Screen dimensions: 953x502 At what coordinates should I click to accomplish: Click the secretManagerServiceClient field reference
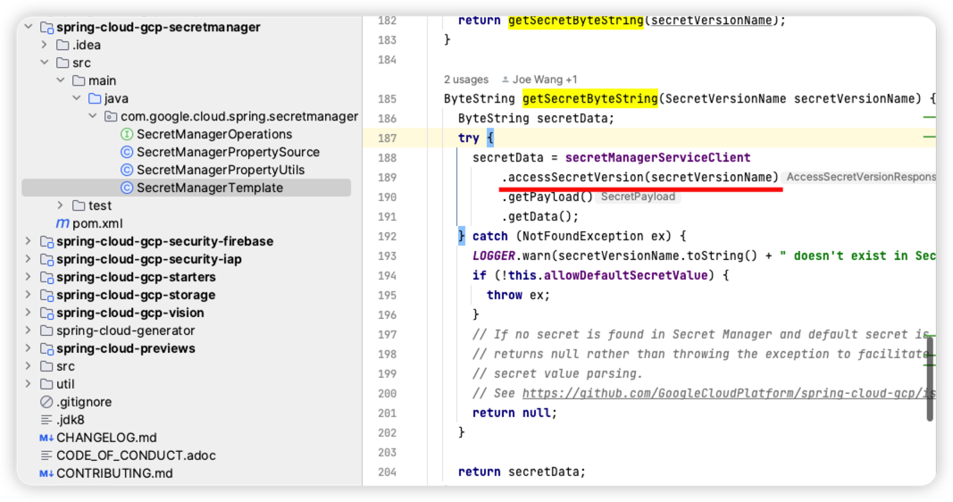coord(657,157)
